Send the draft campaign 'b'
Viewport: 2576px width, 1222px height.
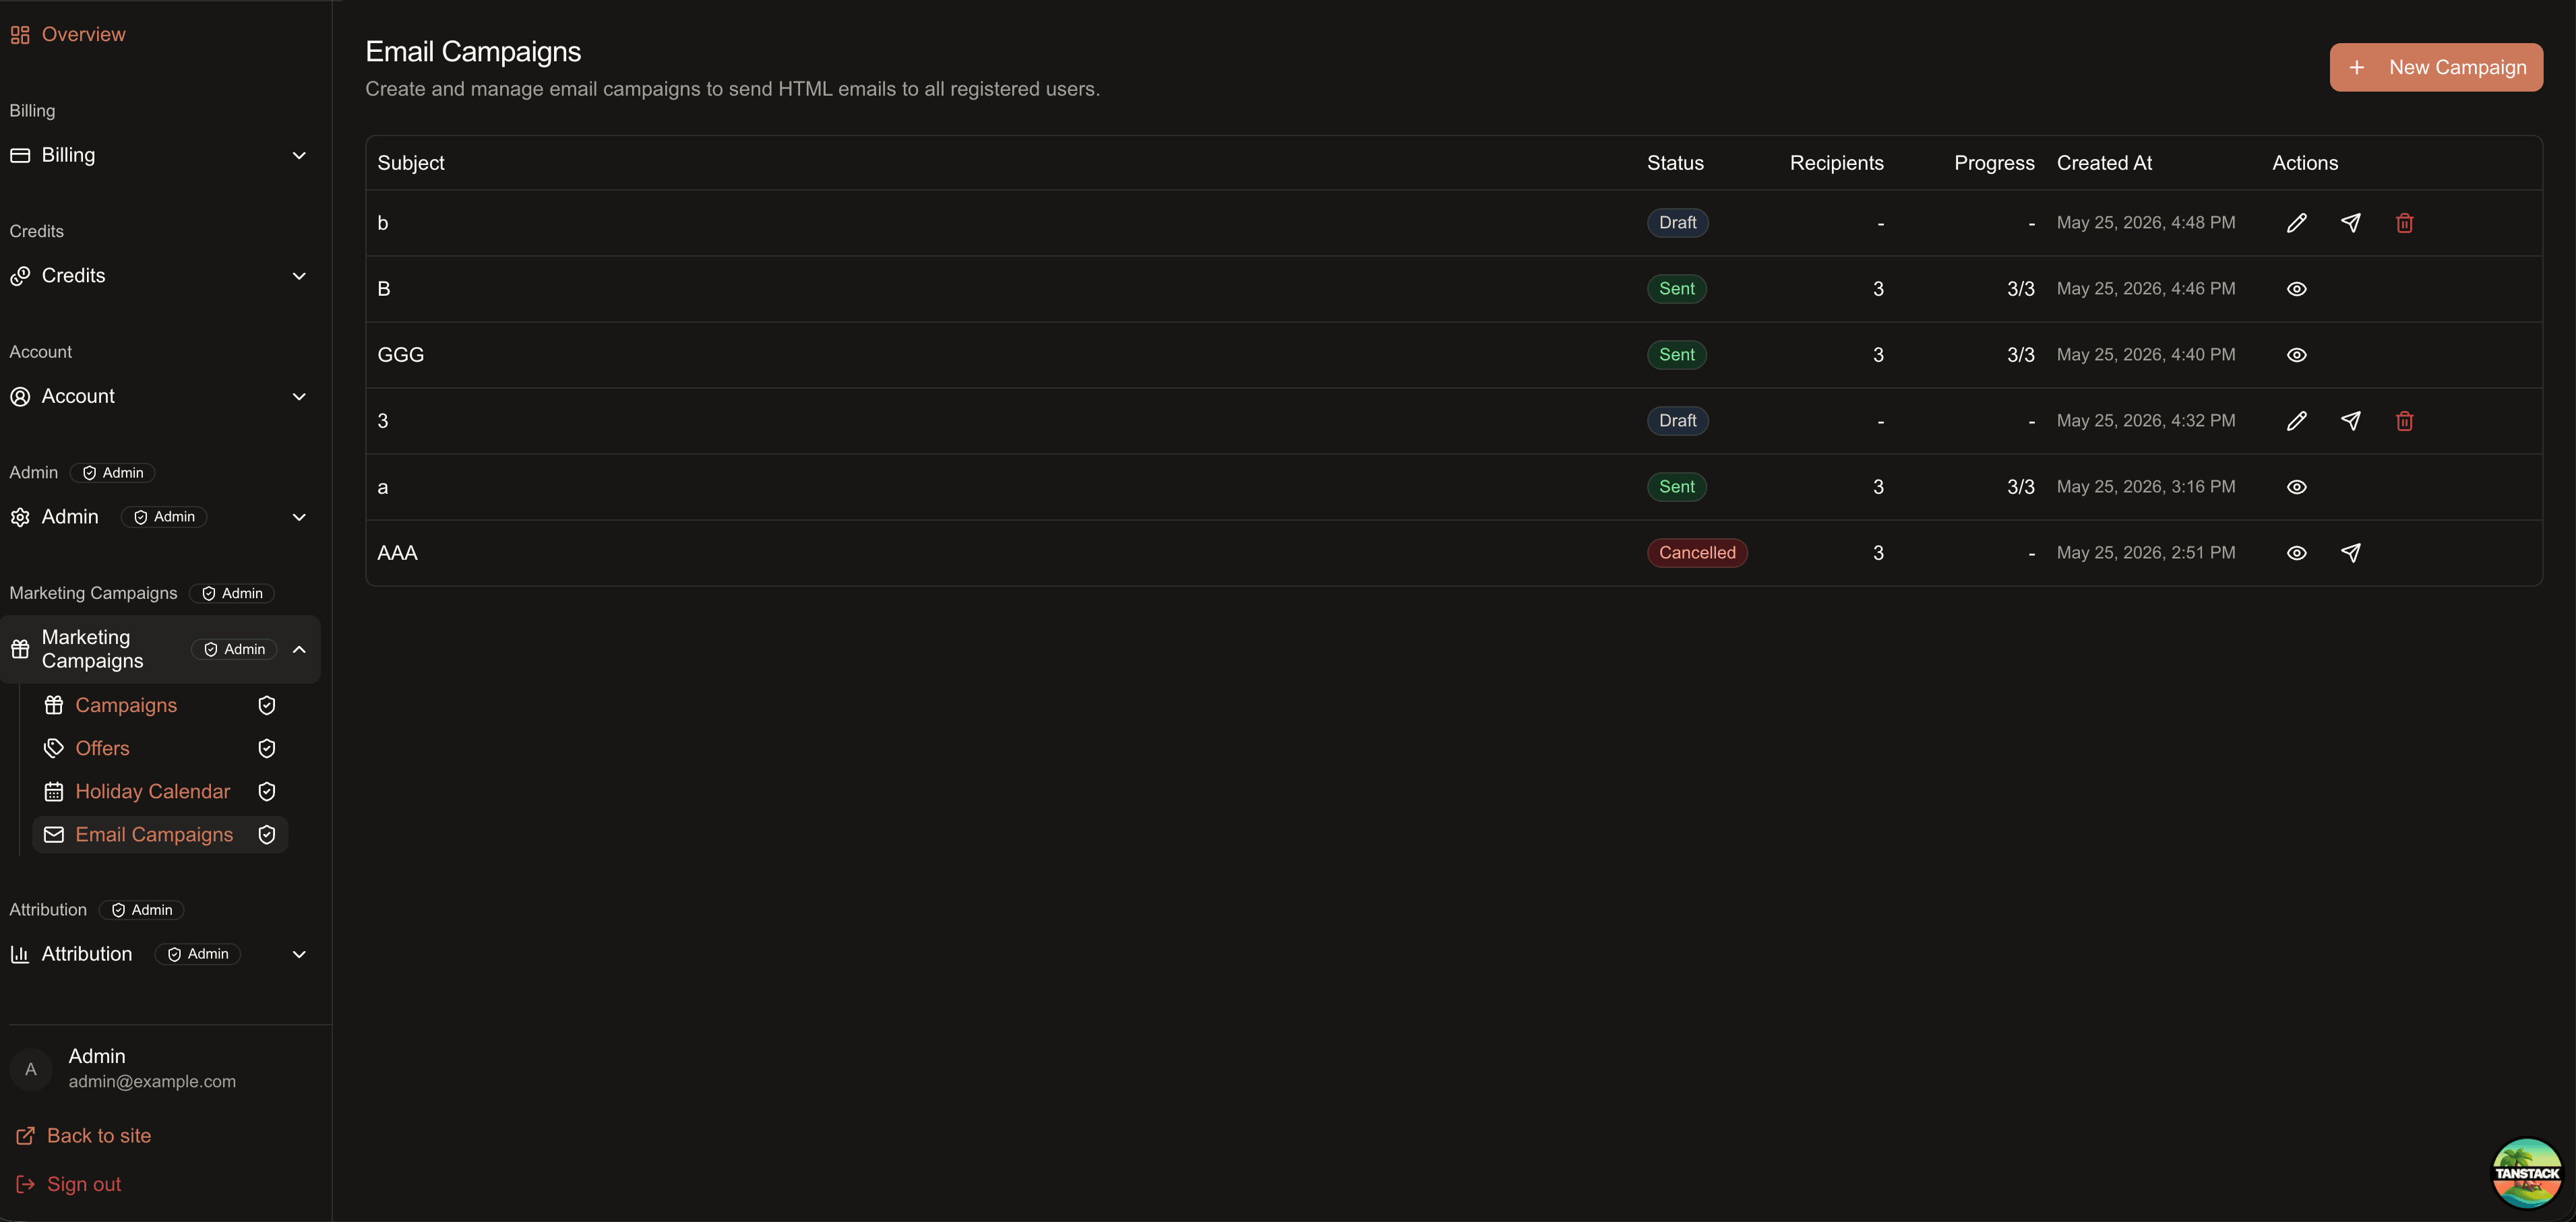(2350, 223)
